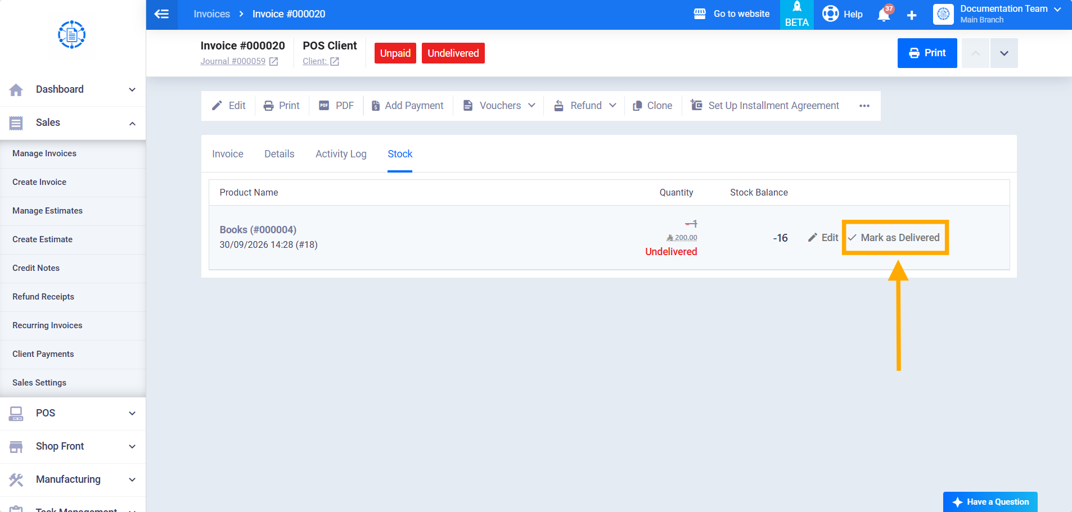
Task: Click the Go to website store icon
Action: (x=700, y=14)
